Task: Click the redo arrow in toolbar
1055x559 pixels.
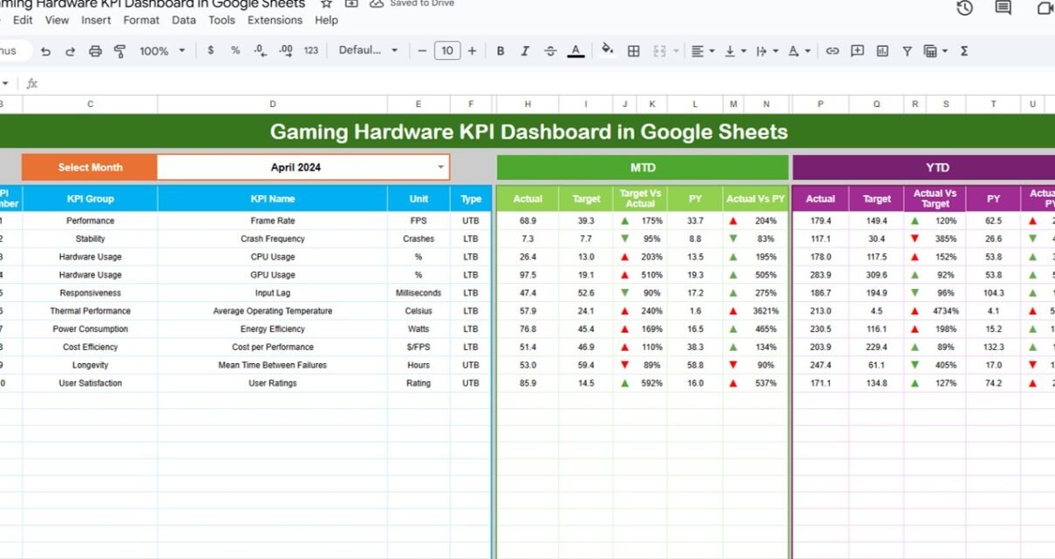Action: point(71,51)
